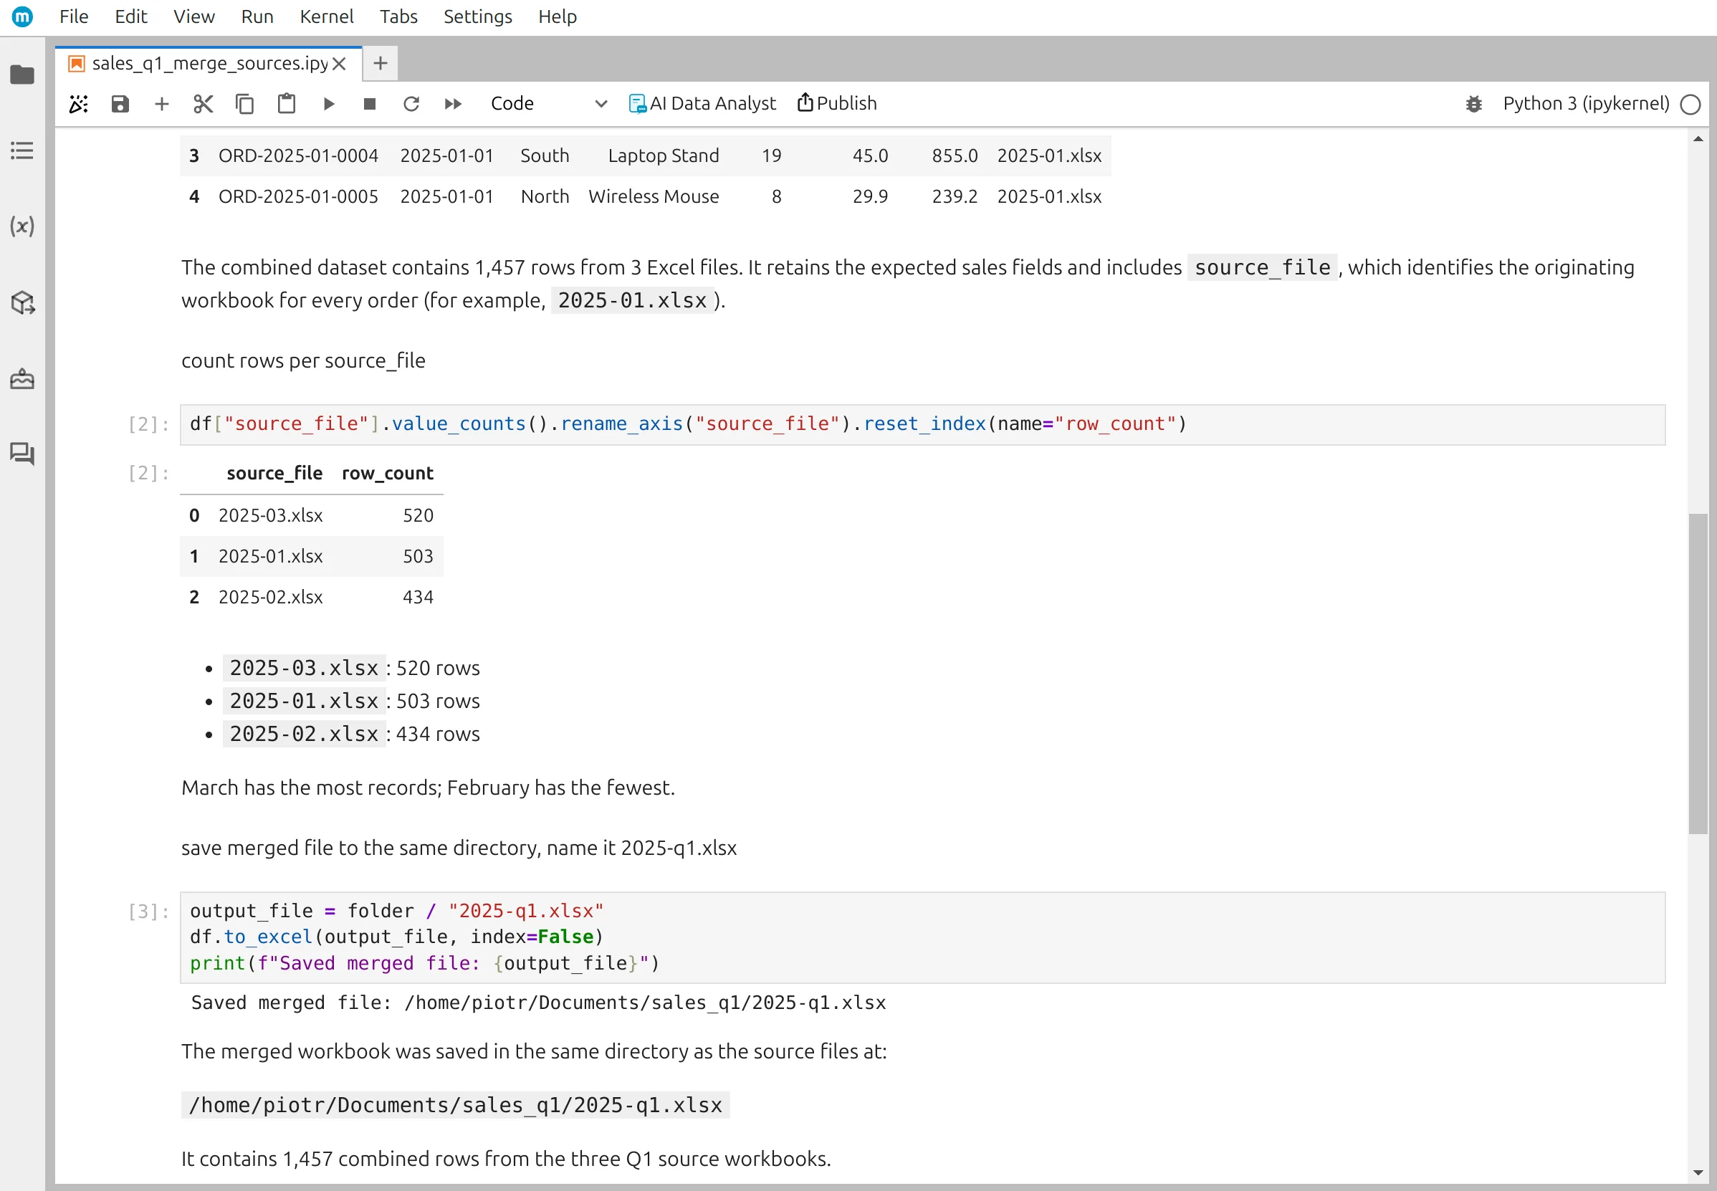1717x1191 pixels.
Task: Open the packages sidebar cube icon
Action: [x=22, y=302]
